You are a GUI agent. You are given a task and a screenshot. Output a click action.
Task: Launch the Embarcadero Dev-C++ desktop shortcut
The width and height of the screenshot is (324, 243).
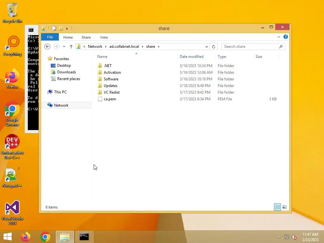(x=12, y=147)
